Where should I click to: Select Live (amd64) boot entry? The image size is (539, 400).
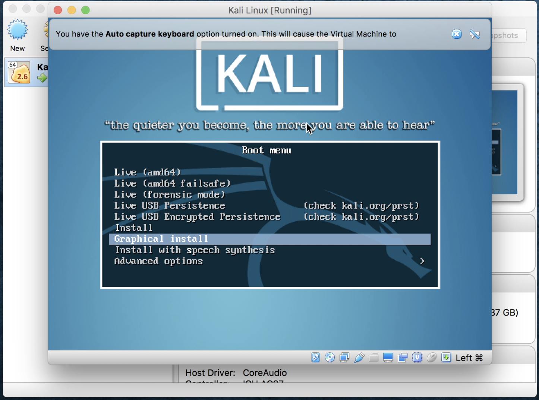coord(147,172)
